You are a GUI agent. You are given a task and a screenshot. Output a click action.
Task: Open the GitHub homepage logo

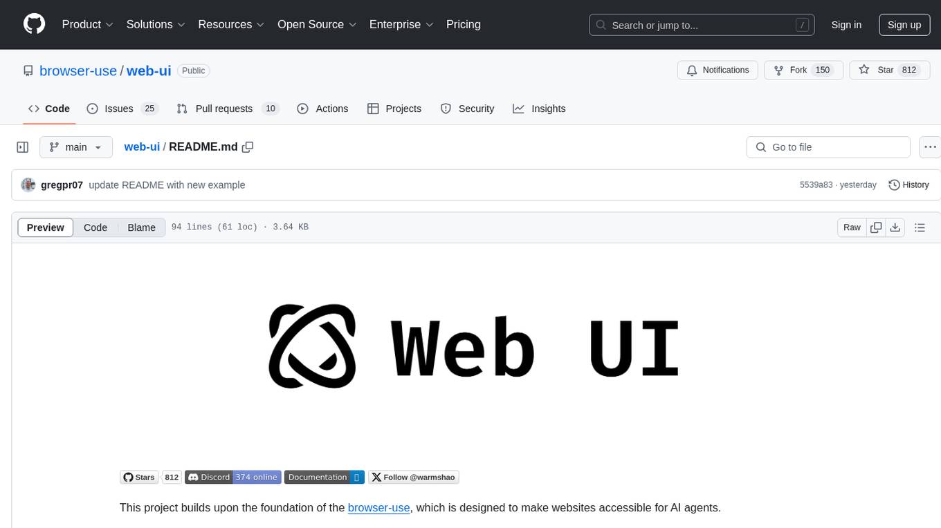tap(34, 24)
